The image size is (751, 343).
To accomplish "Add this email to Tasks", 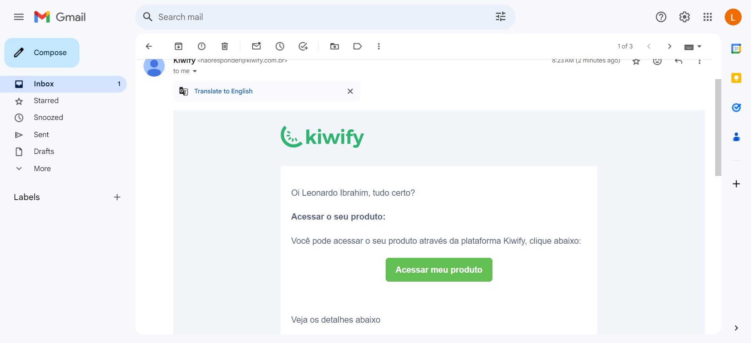I will (x=303, y=46).
